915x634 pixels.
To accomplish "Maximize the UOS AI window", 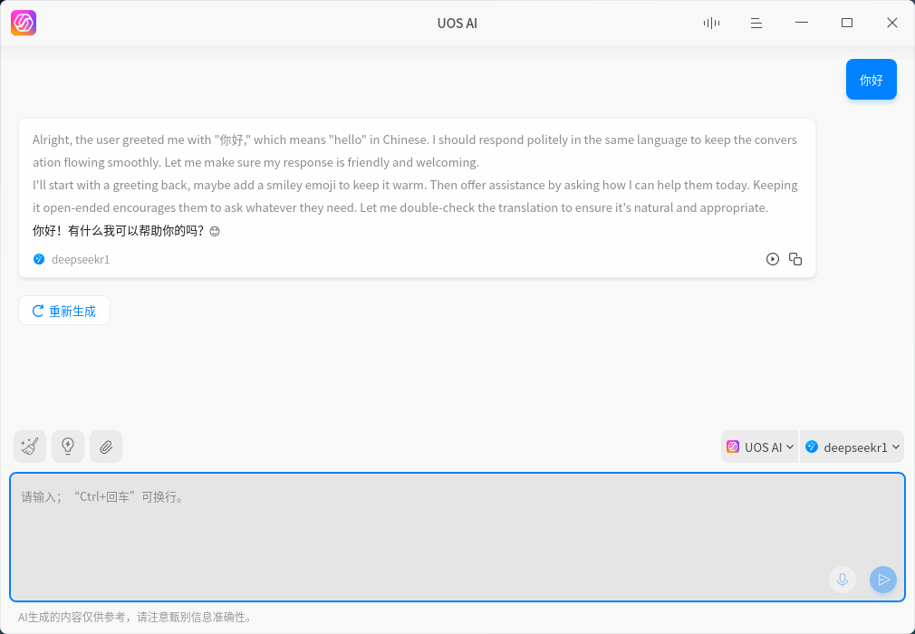I will pyautogui.click(x=847, y=24).
